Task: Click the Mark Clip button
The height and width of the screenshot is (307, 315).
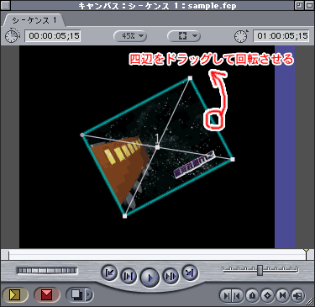Action: [282, 295]
